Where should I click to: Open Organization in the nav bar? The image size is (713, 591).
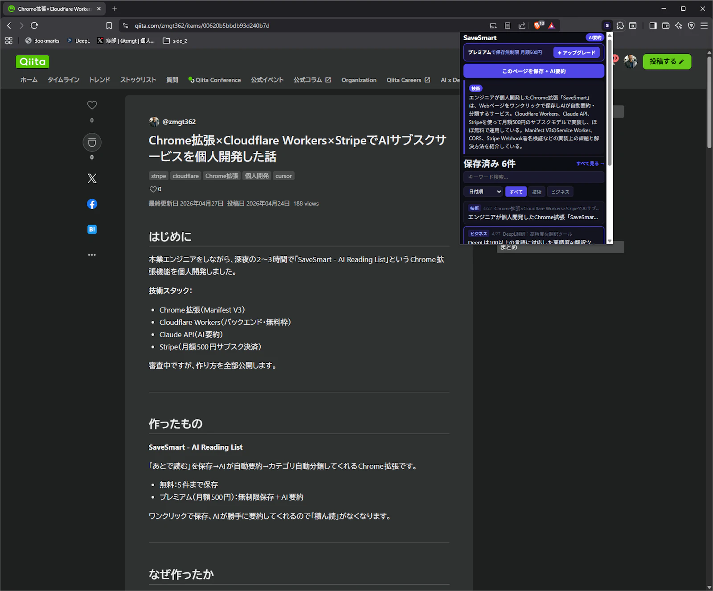(x=359, y=80)
